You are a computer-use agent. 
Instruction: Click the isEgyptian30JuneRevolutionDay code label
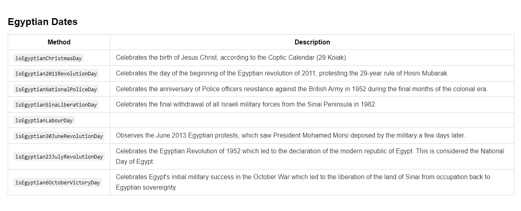(x=59, y=136)
